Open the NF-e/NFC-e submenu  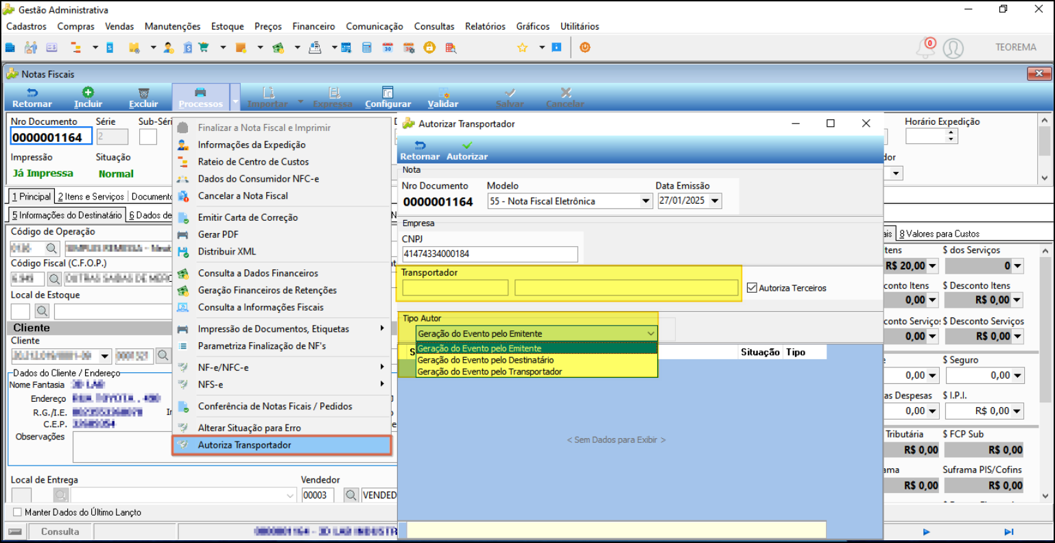(281, 367)
